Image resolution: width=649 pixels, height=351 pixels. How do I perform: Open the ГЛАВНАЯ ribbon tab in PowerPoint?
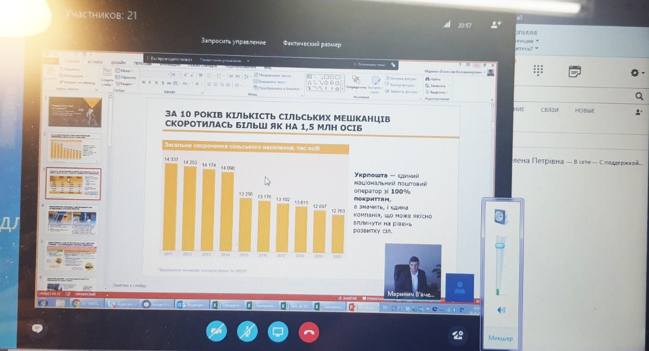point(71,61)
